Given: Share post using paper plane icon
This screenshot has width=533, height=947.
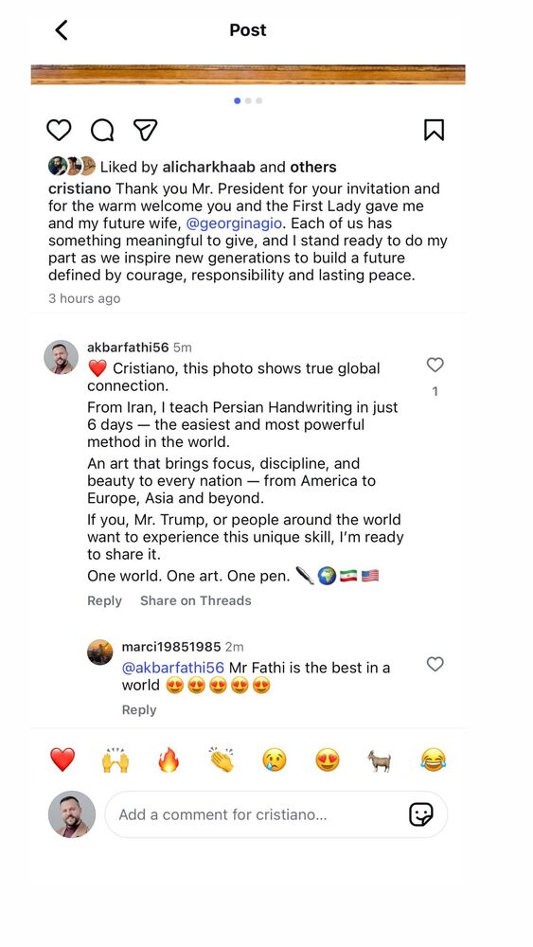Looking at the screenshot, I should click(x=146, y=130).
